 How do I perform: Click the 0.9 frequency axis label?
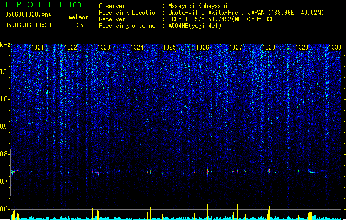pos(4,127)
